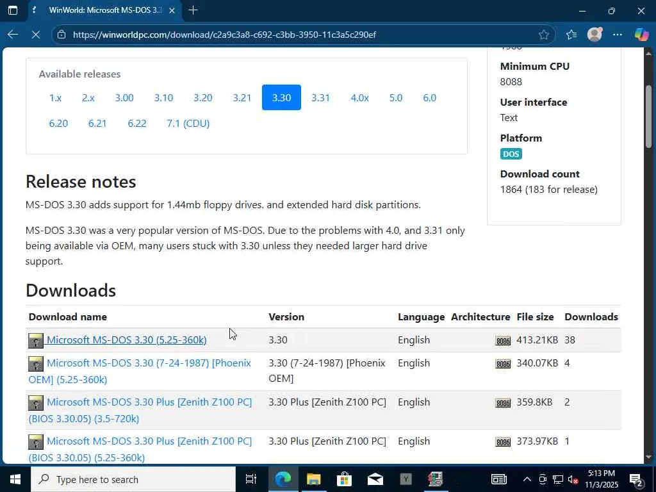Select the 3.20 release
Viewport: 656px width, 492px height.
coord(203,98)
